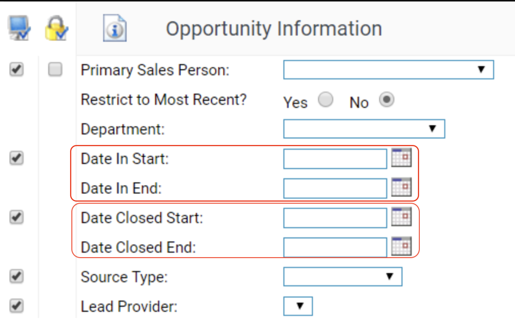
Task: Open the Date Closed End calendar picker
Action: pyautogui.click(x=402, y=246)
